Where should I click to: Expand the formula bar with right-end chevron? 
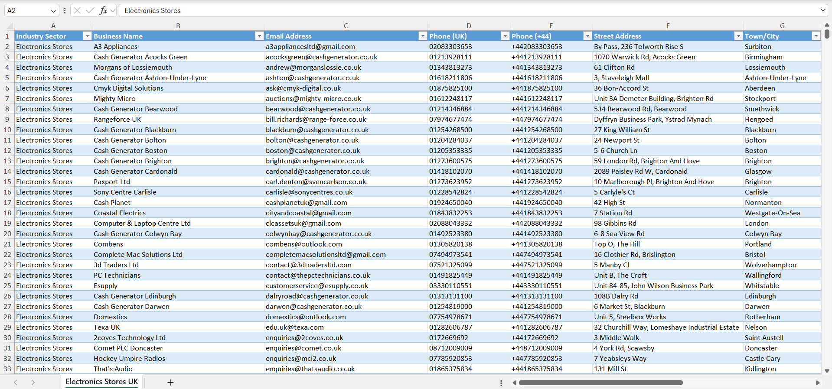click(823, 10)
